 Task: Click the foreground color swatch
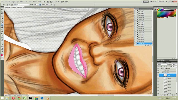tap(2, 55)
